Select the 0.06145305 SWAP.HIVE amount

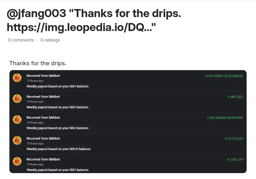click(x=225, y=118)
